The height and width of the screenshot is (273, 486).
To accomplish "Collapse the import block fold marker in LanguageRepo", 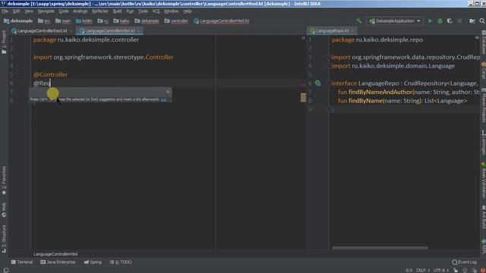I will tap(329, 57).
